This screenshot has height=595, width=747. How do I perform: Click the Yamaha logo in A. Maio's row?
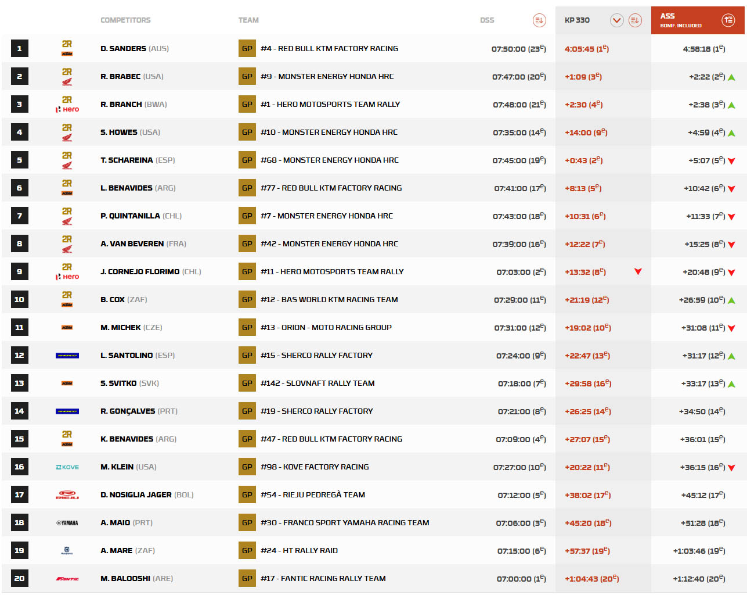point(67,523)
